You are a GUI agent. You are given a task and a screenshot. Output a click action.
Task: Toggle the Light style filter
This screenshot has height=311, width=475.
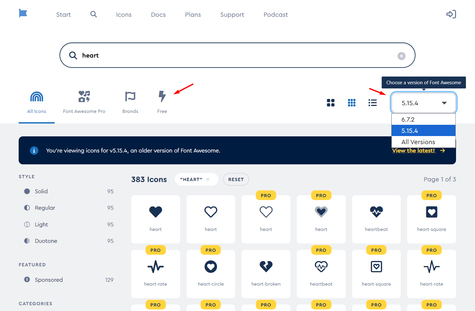coord(69,224)
